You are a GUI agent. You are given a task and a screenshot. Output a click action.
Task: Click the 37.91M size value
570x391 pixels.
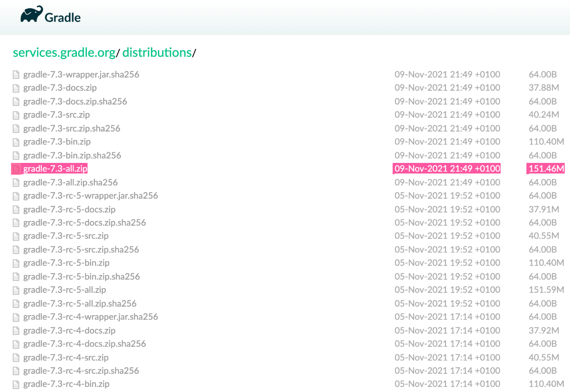tap(544, 209)
